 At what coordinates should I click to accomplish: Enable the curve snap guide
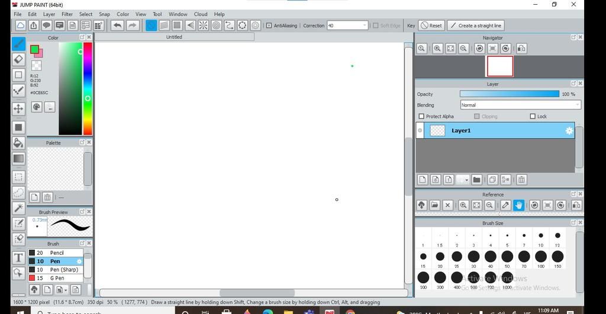click(230, 25)
